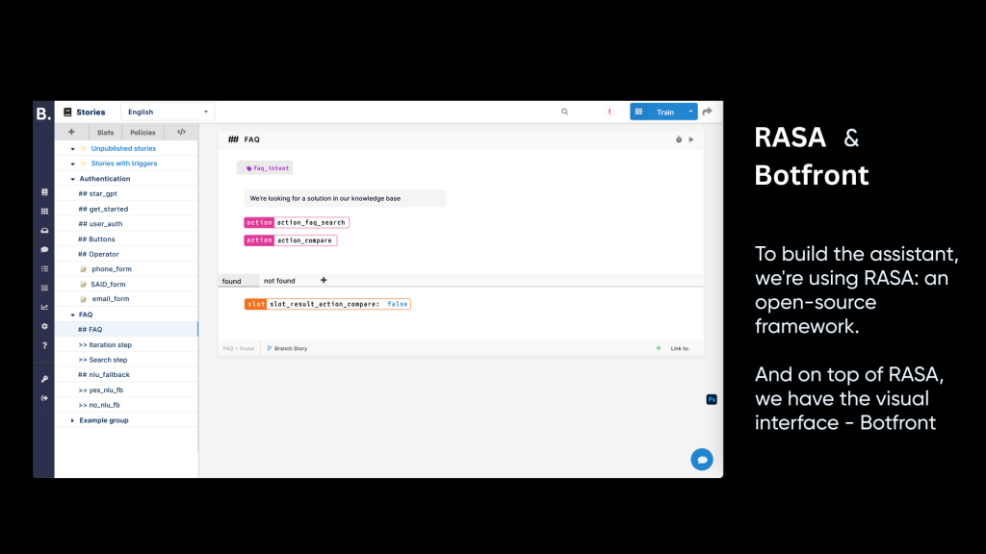Open the English language dropdown
This screenshot has height=554, width=986.
pyautogui.click(x=168, y=112)
